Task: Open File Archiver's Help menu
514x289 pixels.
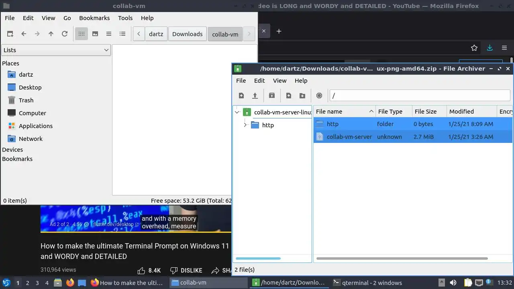Action: tap(301, 81)
